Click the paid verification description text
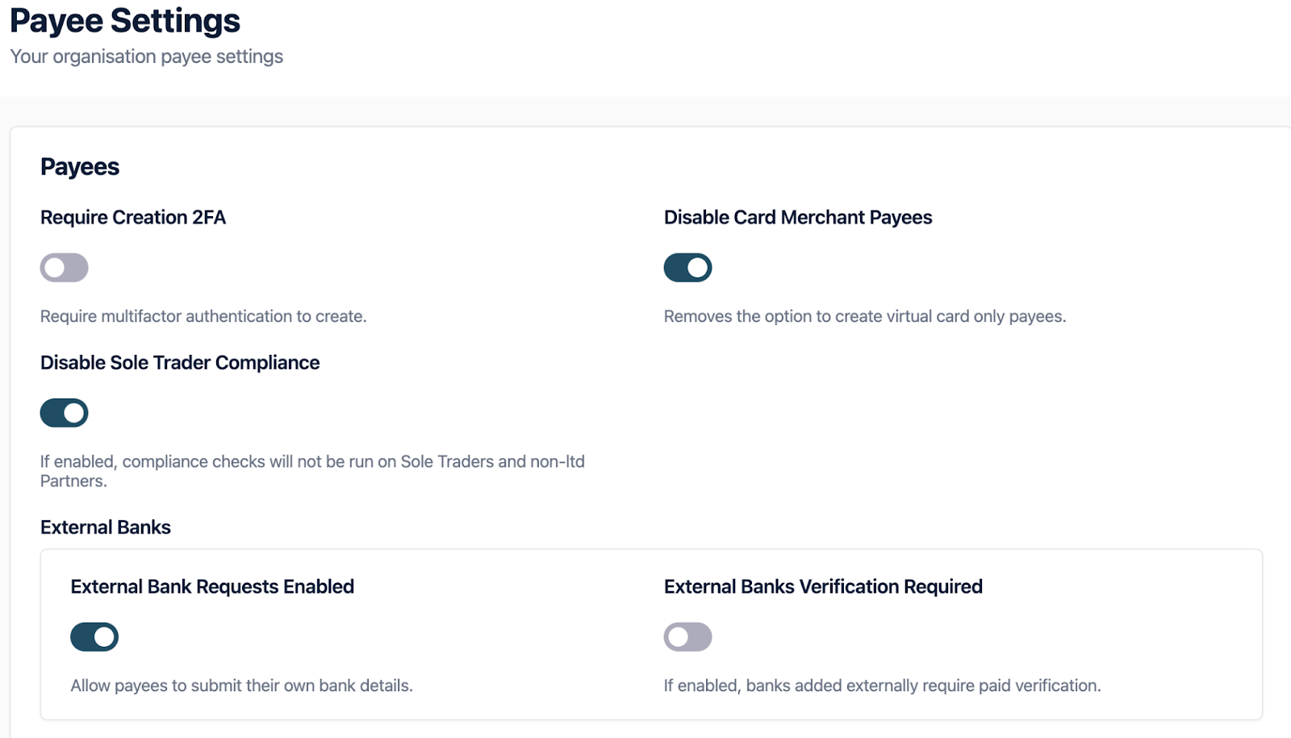Viewport: 1291px width, 738px height. (x=882, y=686)
